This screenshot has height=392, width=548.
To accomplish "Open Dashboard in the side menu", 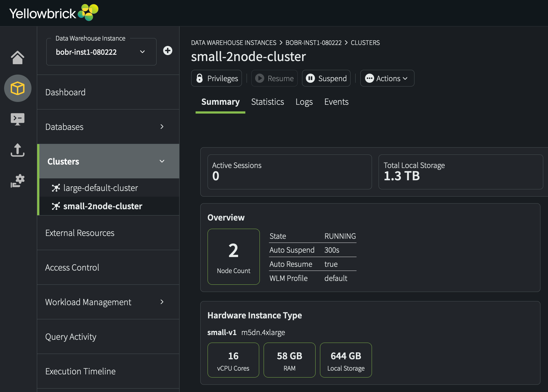I will point(108,92).
